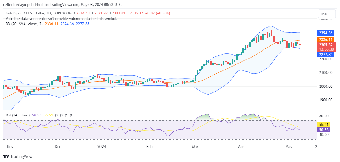Click the −8.82 (−0.38%) change value
Viewport: 340px width, 162px height.
click(157, 13)
